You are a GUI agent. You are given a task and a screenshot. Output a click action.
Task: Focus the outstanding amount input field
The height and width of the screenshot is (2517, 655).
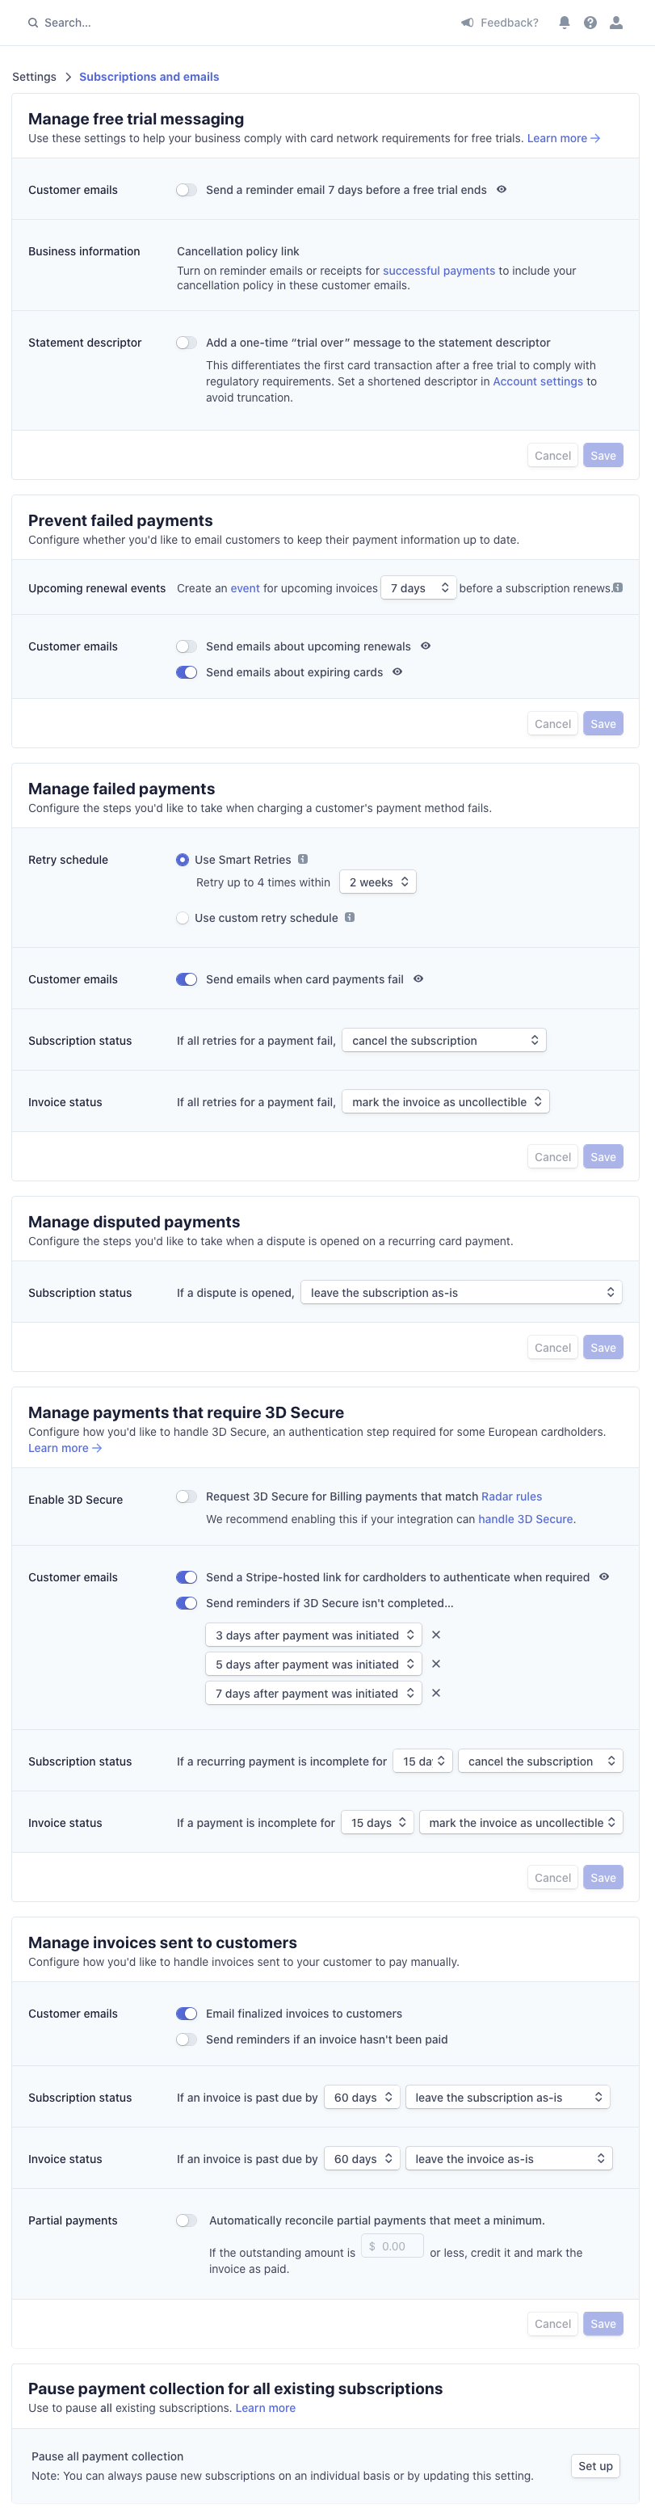[393, 2246]
